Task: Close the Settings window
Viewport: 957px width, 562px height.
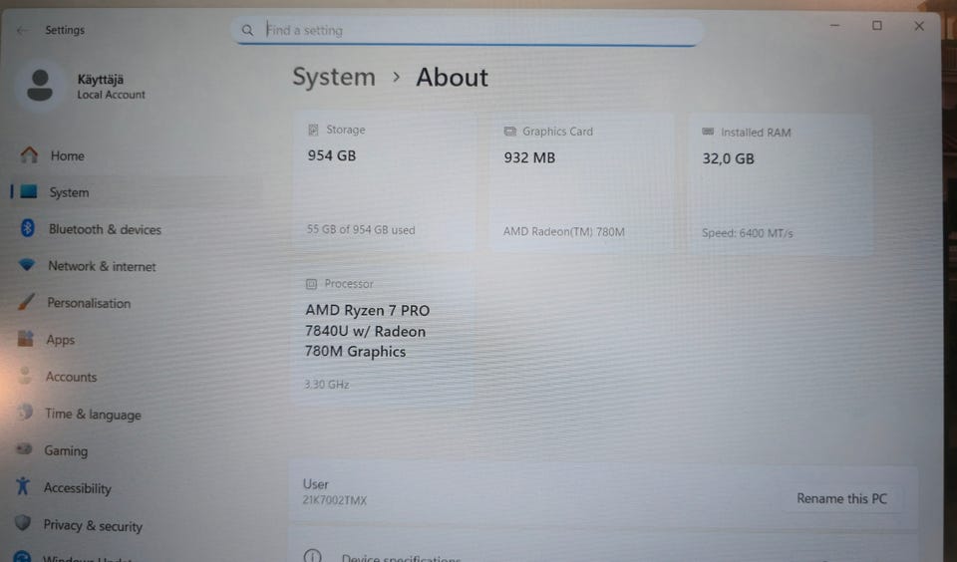Action: point(919,26)
